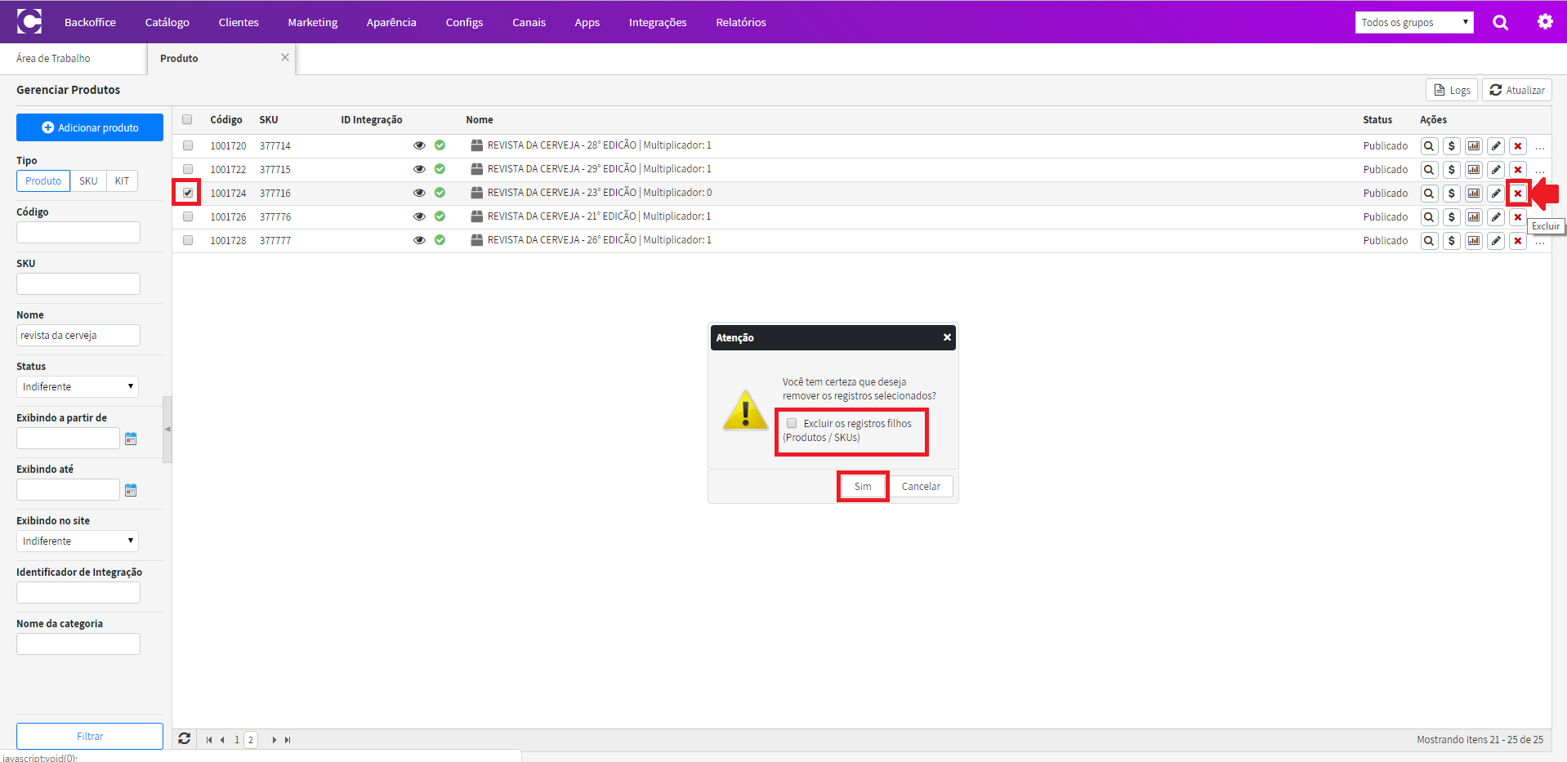
Task: Click the app logo in top-left corner
Action: pyautogui.click(x=29, y=21)
